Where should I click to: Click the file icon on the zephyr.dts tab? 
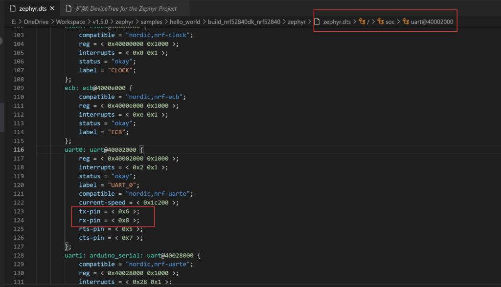(13, 9)
